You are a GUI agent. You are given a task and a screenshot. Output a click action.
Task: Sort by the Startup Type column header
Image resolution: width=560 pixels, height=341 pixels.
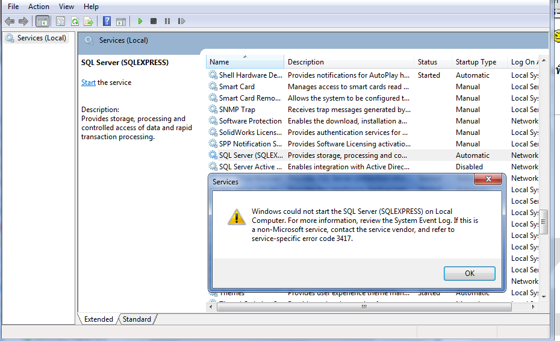click(x=479, y=62)
